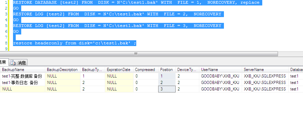Click the ExpirationDate column header
This screenshot has height=129, width=303.
tap(119, 70)
